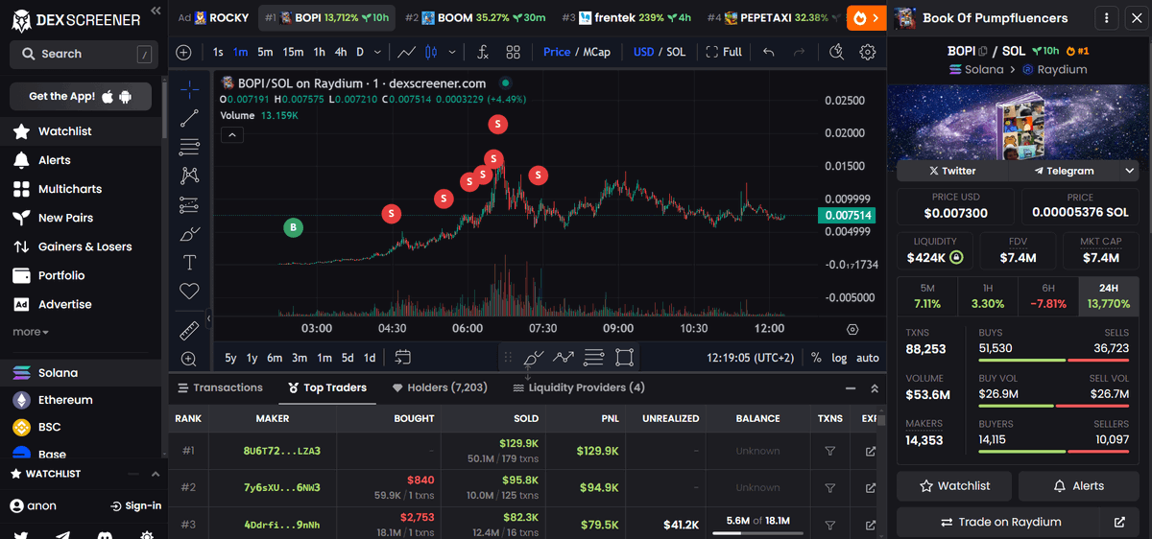
Task: Click the compare or add symbol plus icon
Action: point(184,52)
